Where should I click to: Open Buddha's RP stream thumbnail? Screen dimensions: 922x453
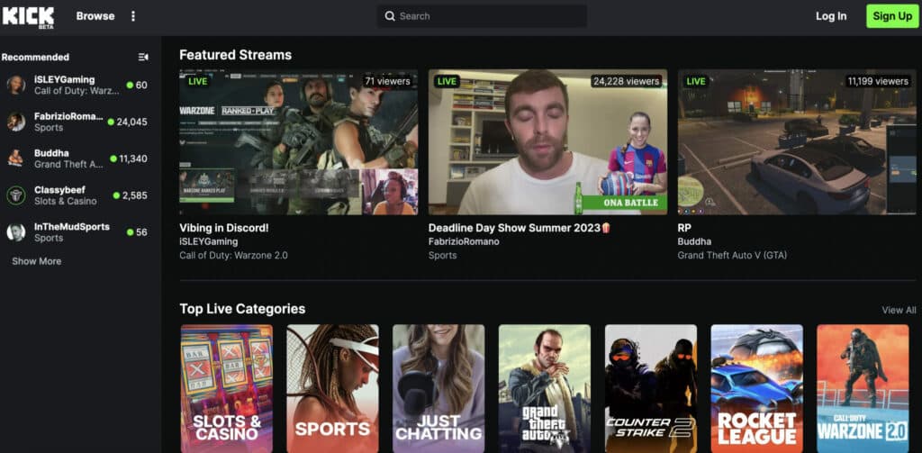(797, 141)
